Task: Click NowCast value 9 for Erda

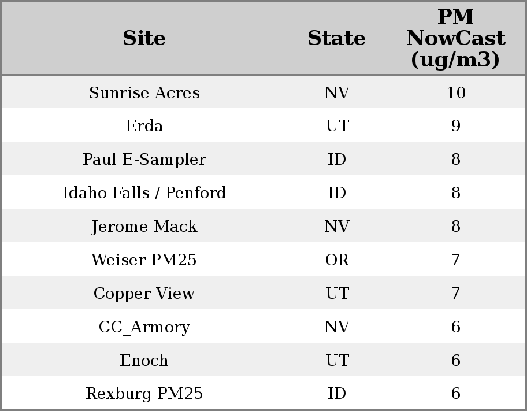Action: tap(455, 126)
